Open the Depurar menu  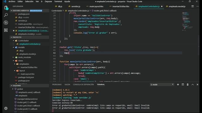48,1
